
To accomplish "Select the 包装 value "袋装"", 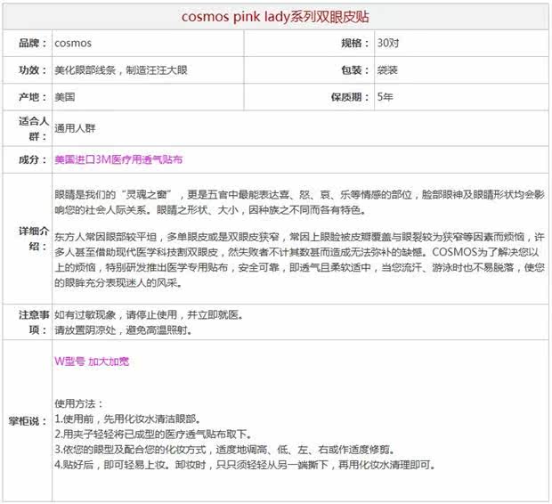I will point(387,69).
